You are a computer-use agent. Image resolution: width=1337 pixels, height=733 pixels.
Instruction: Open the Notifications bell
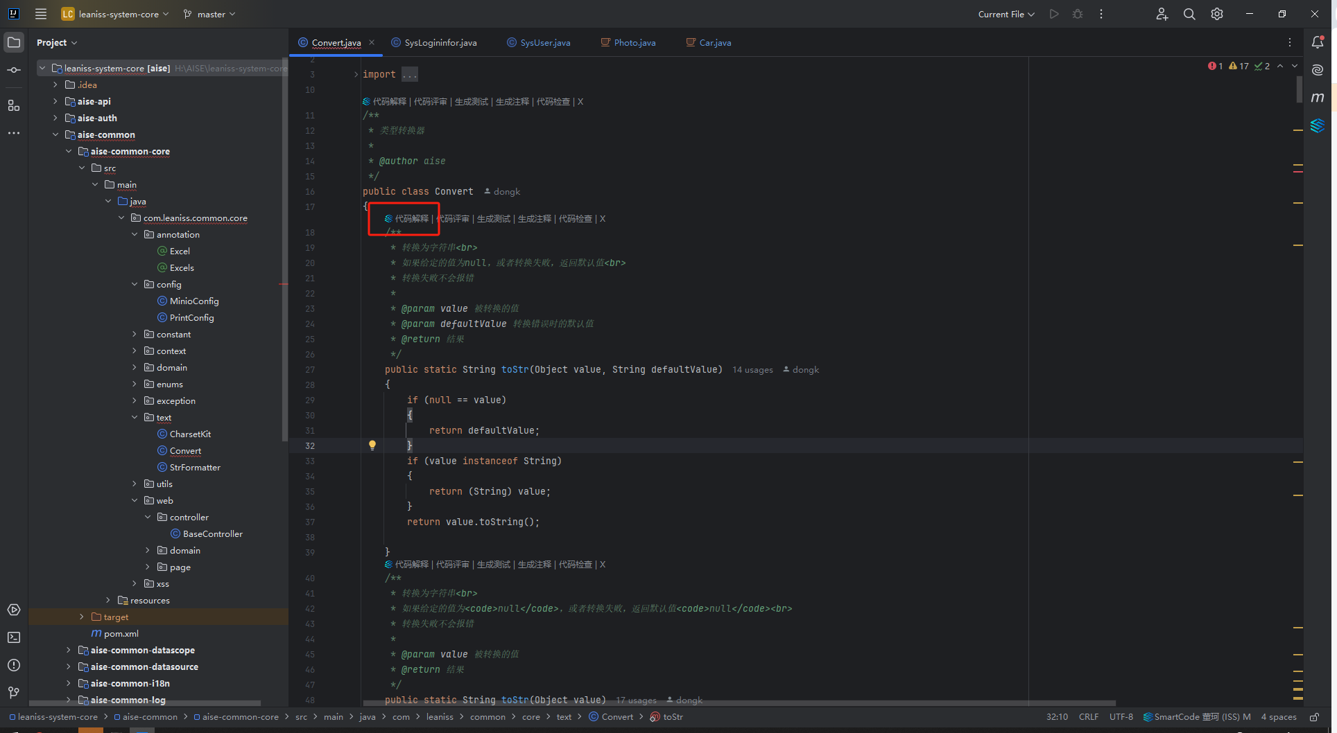click(x=1318, y=42)
